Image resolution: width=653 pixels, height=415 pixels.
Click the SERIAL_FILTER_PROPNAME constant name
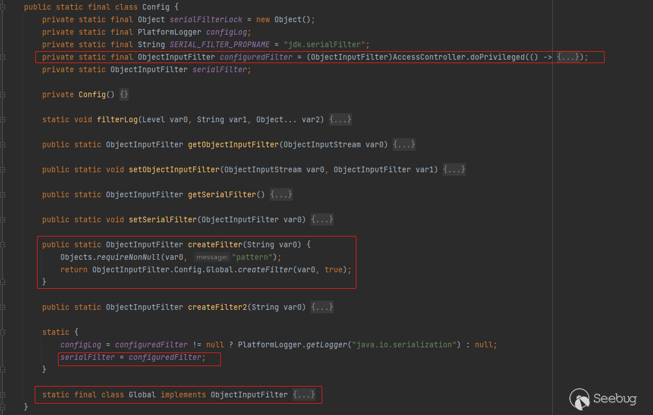pyautogui.click(x=220, y=44)
